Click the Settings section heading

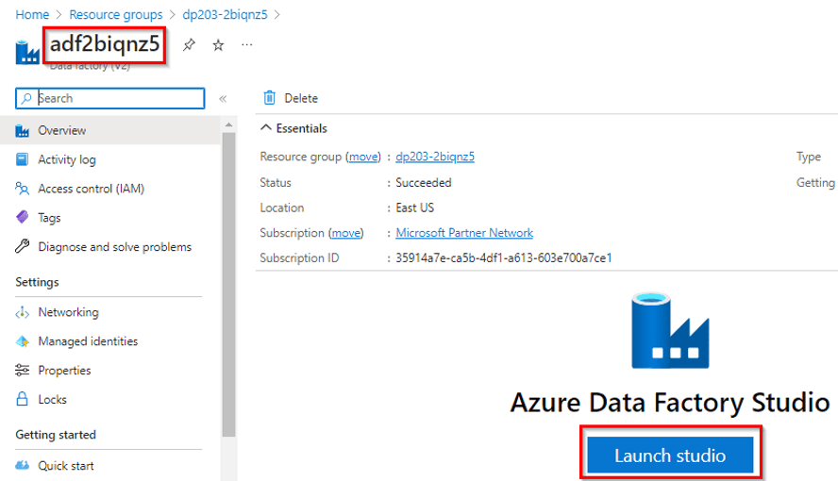click(x=37, y=282)
